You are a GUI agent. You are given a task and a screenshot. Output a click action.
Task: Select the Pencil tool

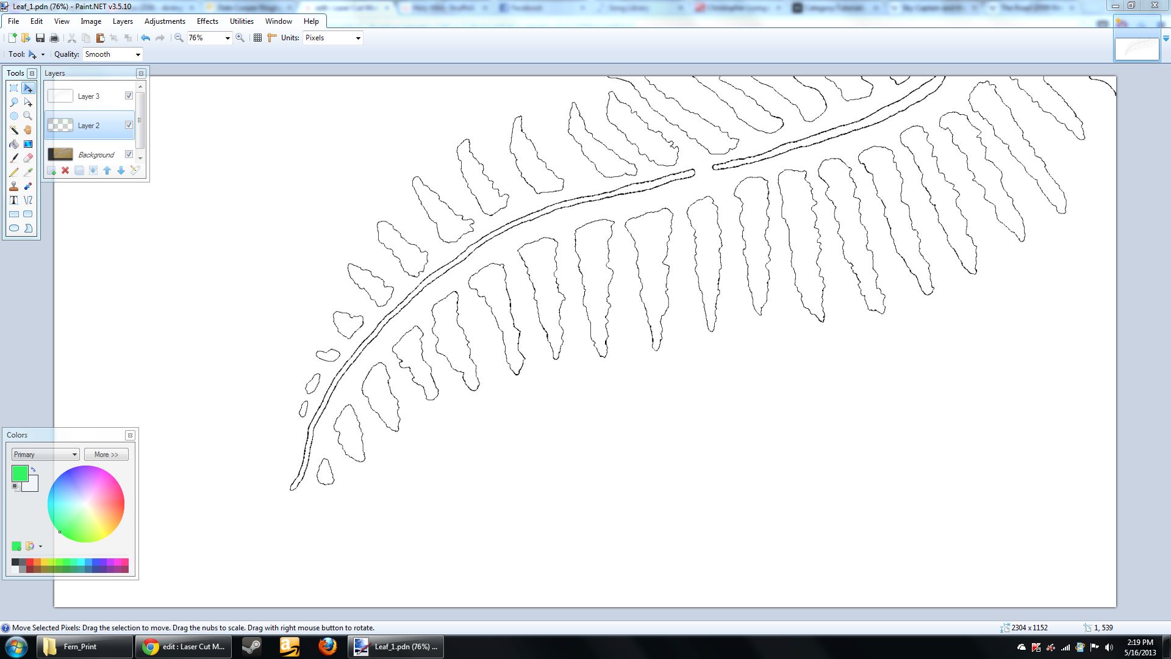tap(14, 172)
